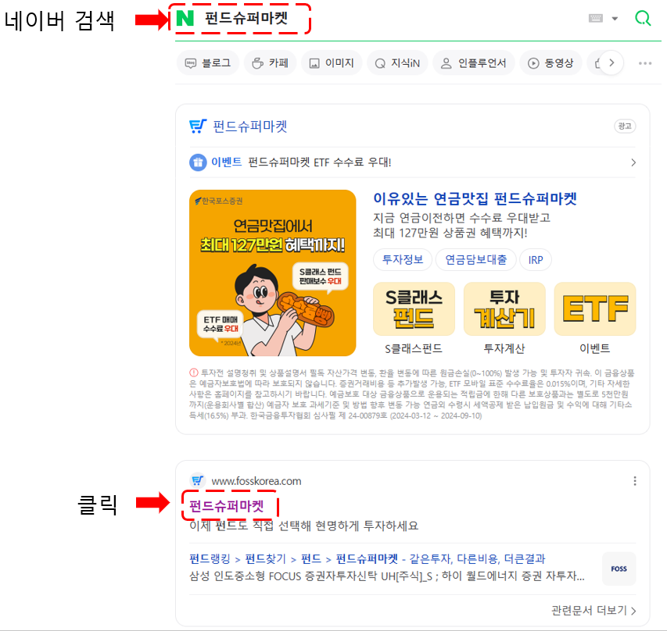This screenshot has height=631, width=667.
Task: Open the 이벤트 caption under ETF thumbnail
Action: point(595,348)
